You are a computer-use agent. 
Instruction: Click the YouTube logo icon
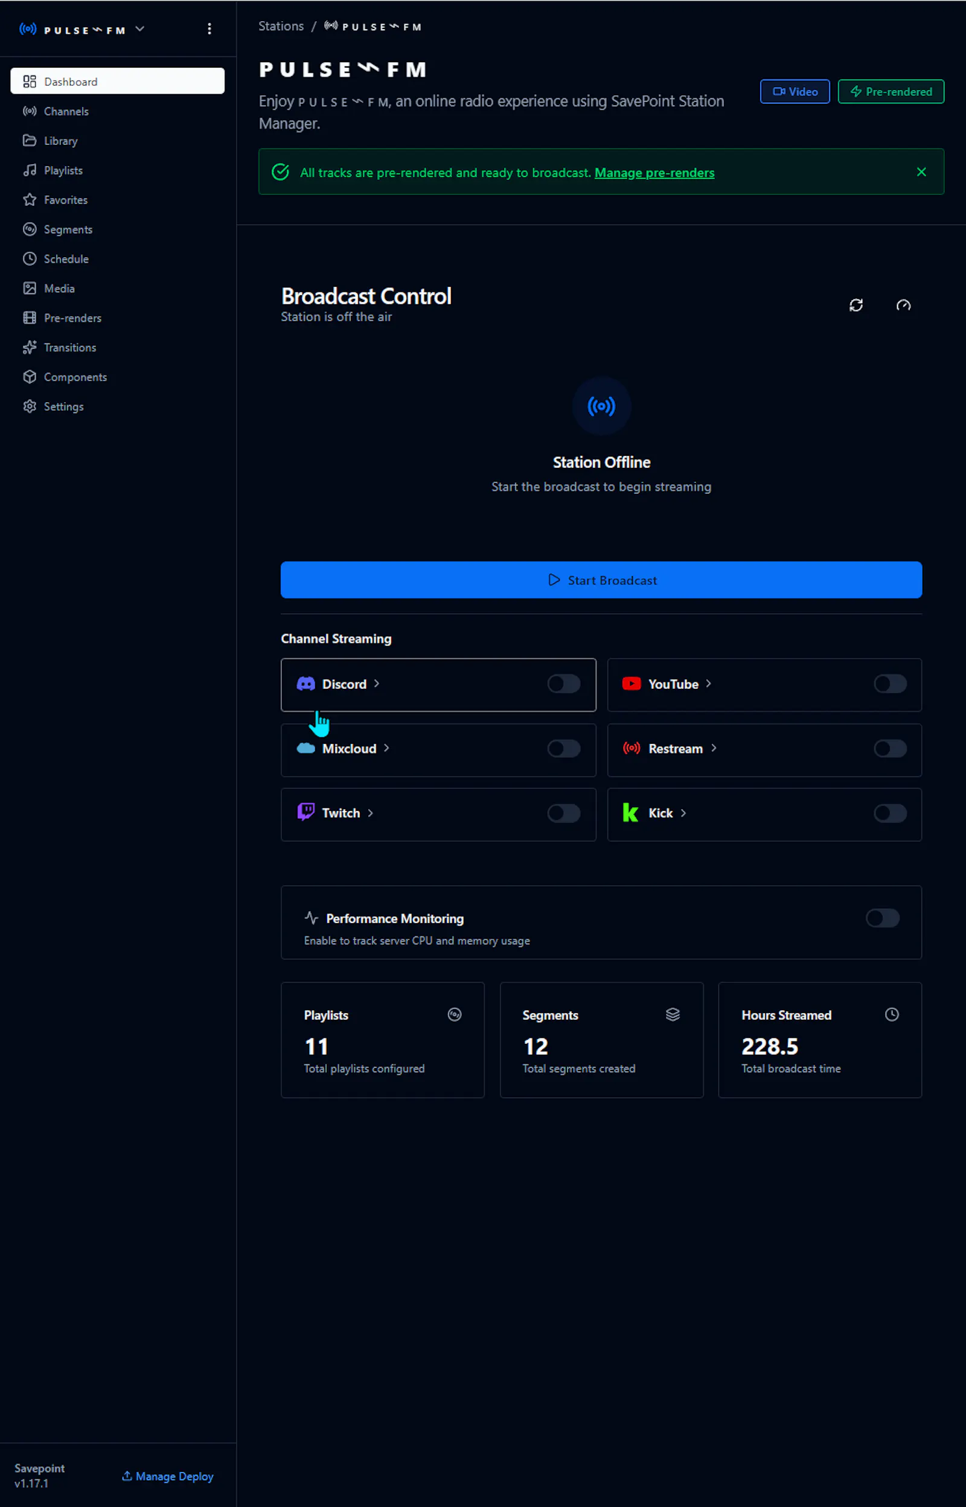pyautogui.click(x=631, y=683)
